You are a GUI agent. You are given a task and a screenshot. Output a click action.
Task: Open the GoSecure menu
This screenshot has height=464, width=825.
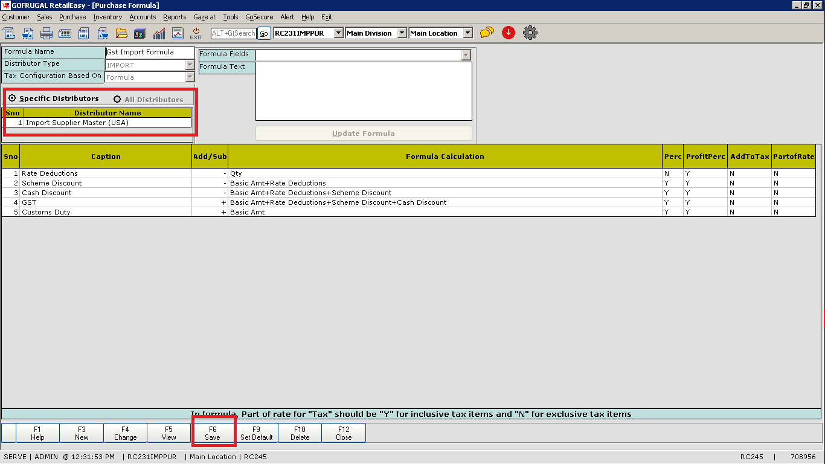(259, 17)
